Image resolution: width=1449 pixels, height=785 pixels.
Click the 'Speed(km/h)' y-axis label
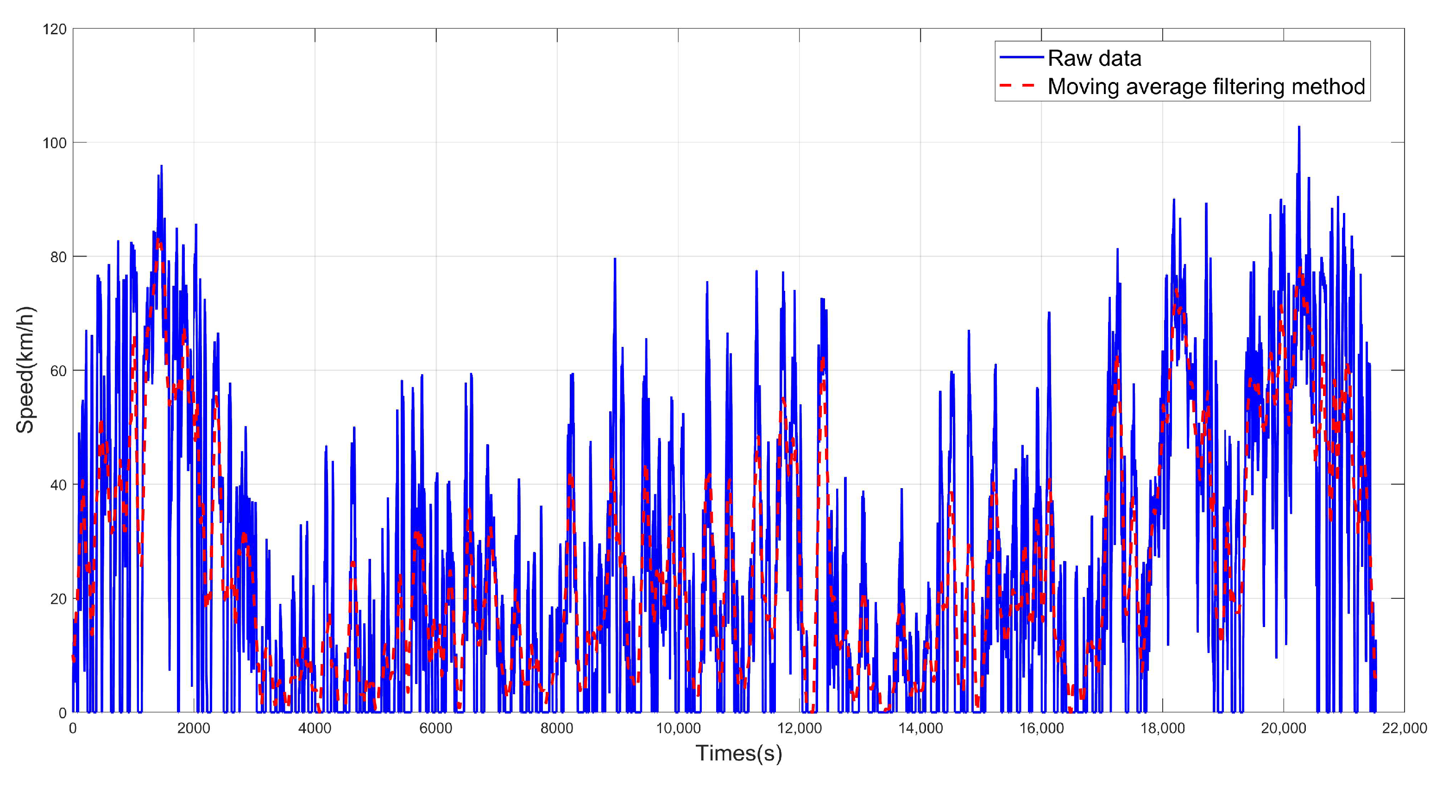click(x=25, y=370)
